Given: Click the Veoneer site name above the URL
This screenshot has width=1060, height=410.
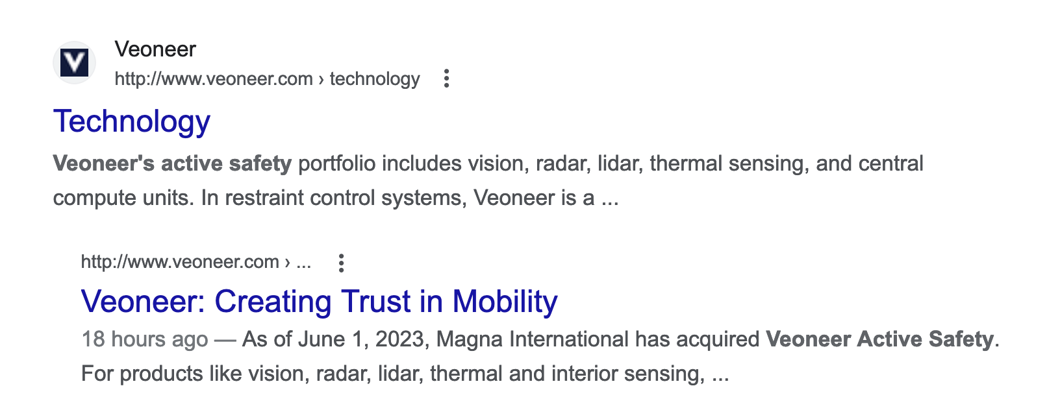Looking at the screenshot, I should pyautogui.click(x=155, y=49).
